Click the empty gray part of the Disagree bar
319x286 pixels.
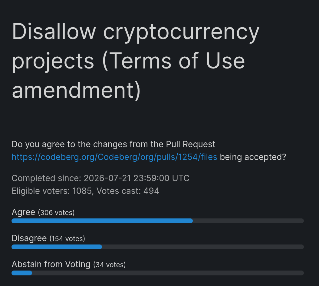pyautogui.click(x=203, y=247)
